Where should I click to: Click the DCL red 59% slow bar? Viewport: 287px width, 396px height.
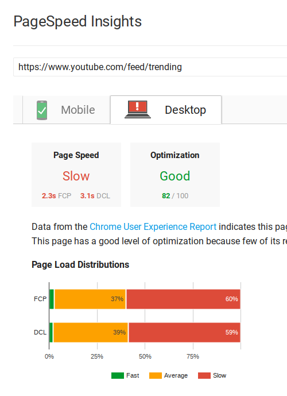[x=184, y=332]
